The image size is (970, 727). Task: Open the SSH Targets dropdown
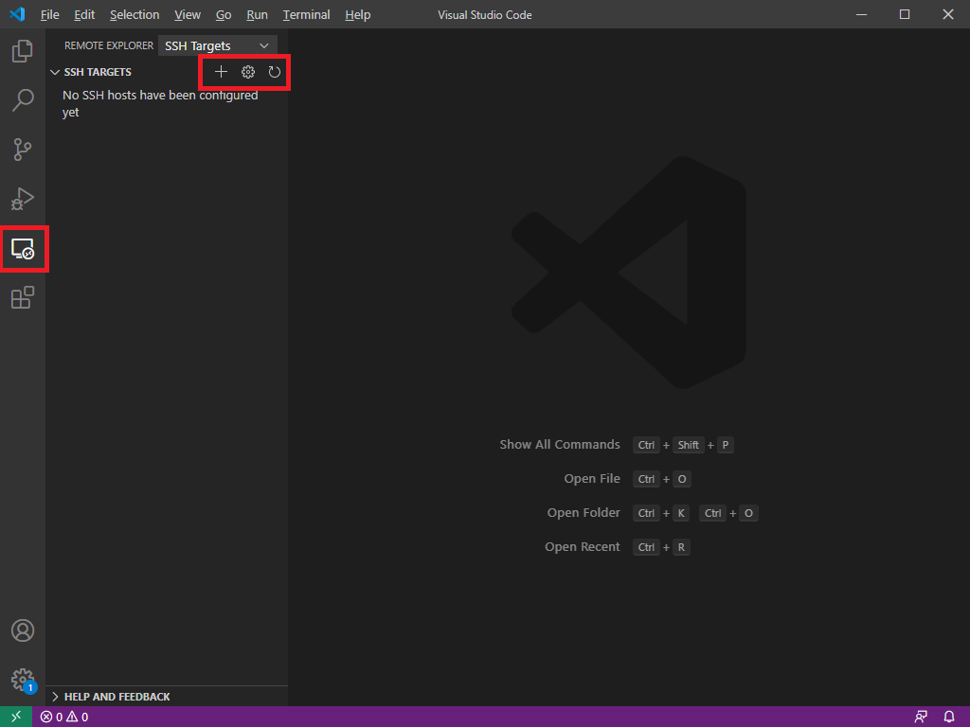coord(217,45)
